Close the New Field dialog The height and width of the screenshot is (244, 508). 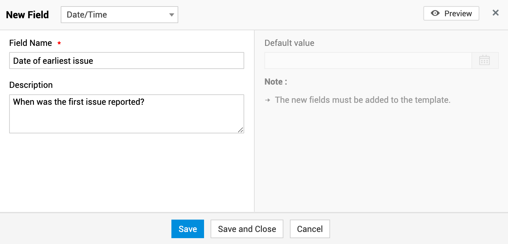tap(496, 13)
